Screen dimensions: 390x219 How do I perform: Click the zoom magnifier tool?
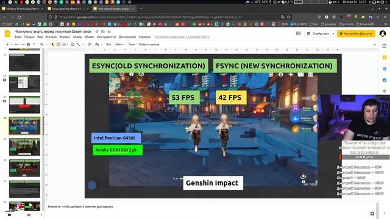tap(42, 44)
